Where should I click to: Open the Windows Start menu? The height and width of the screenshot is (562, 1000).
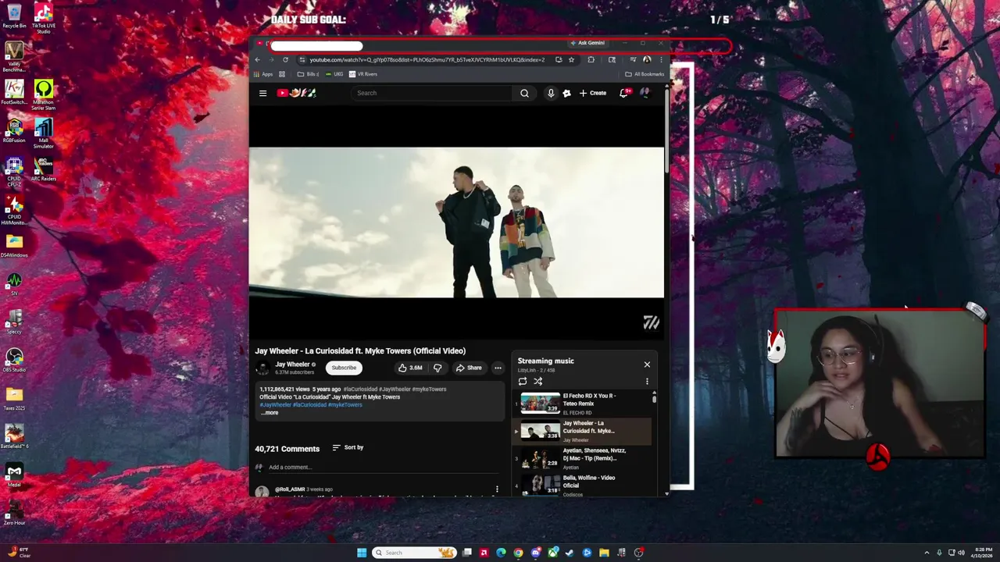coord(362,553)
